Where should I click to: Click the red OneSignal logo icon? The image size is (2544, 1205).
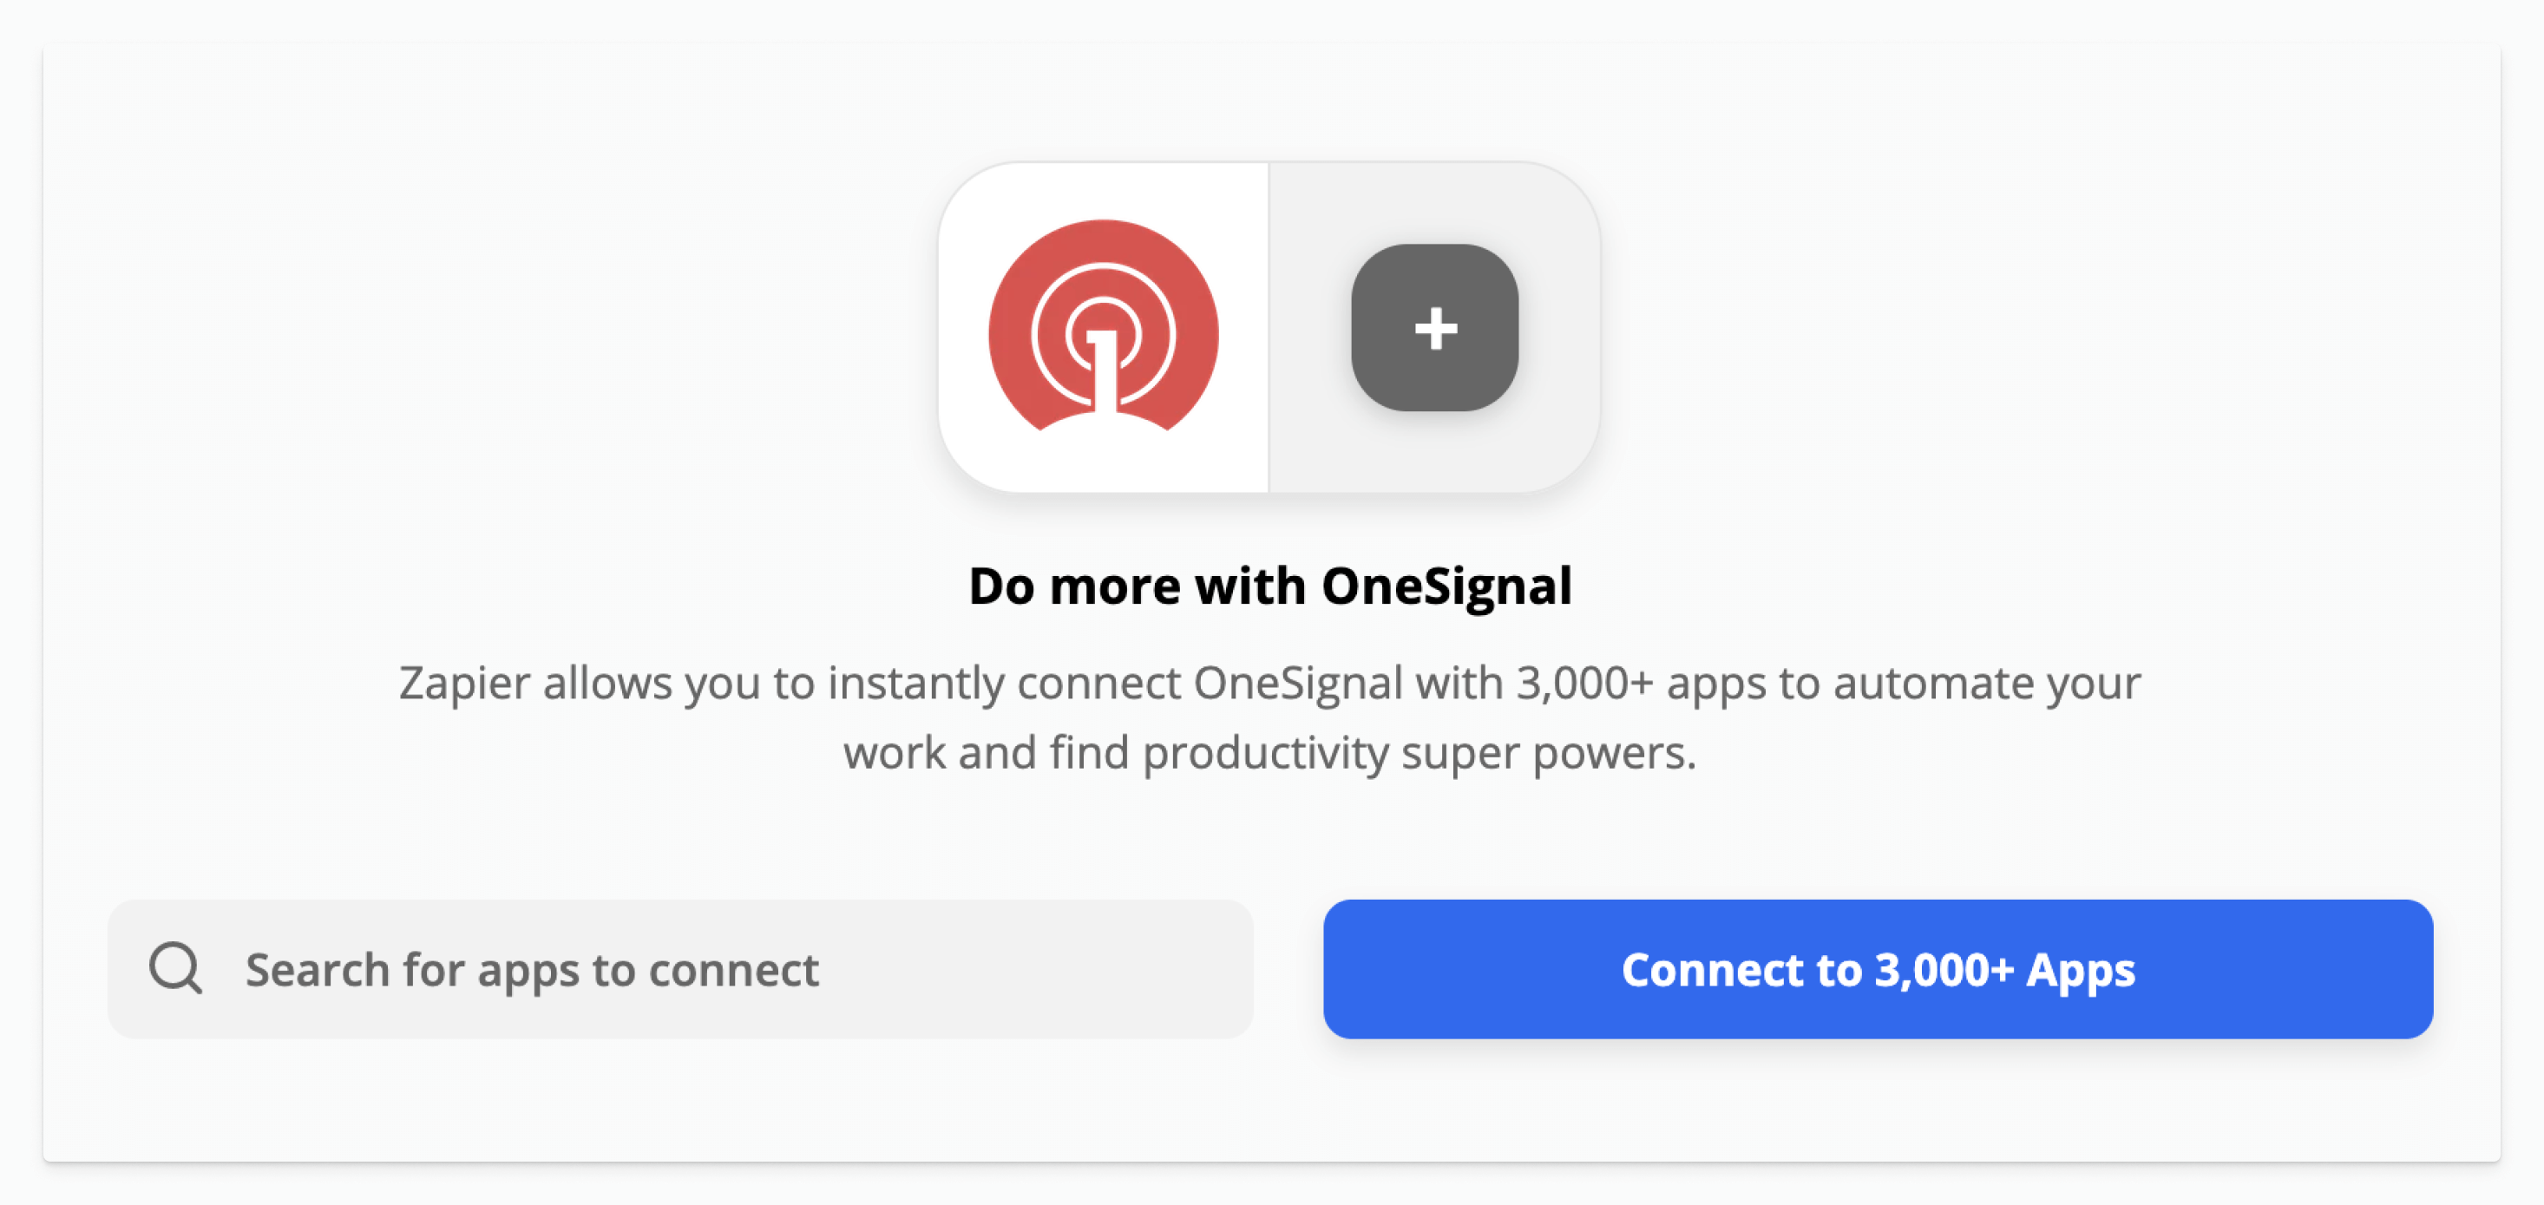click(1103, 326)
